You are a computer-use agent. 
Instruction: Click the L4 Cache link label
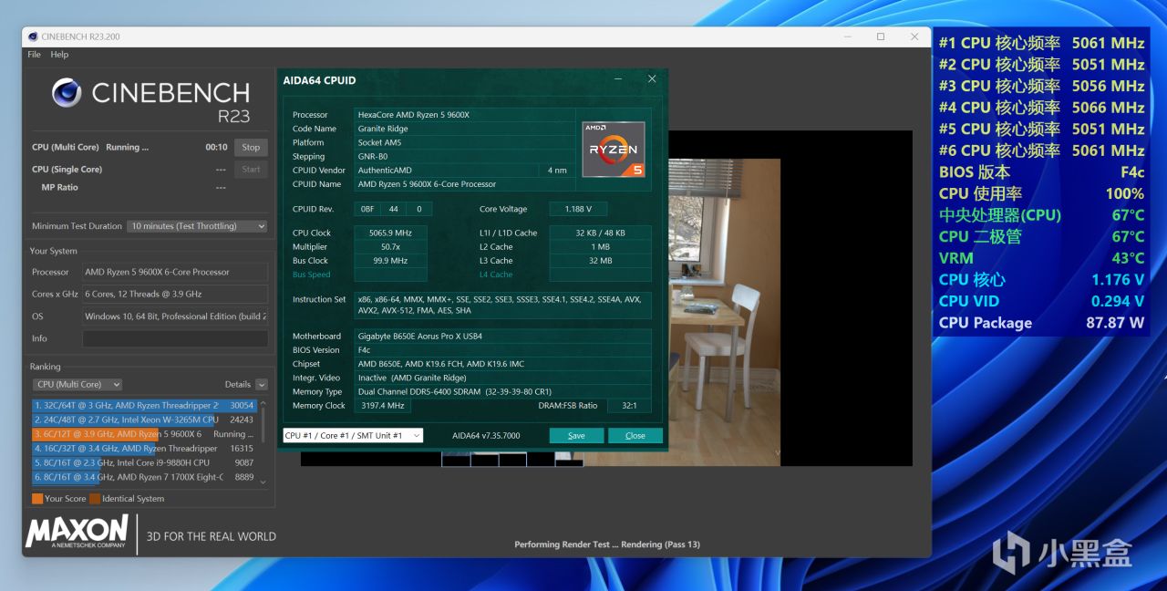pos(496,275)
